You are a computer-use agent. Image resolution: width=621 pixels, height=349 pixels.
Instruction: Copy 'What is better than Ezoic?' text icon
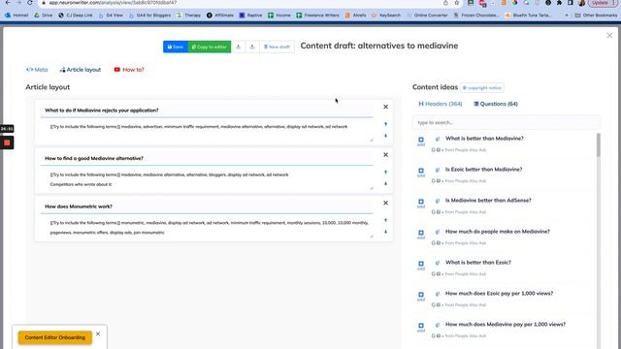(438, 263)
